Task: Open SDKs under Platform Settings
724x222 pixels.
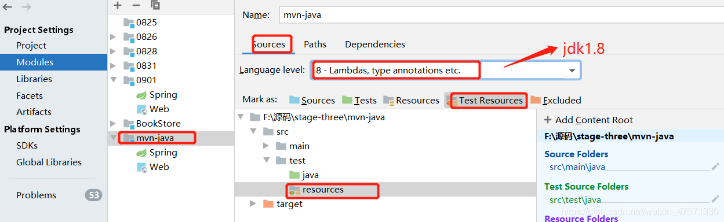Action: [27, 146]
